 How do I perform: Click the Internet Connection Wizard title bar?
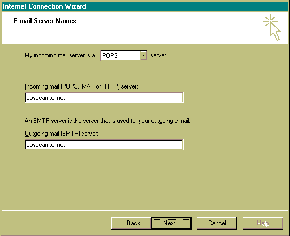145,6
